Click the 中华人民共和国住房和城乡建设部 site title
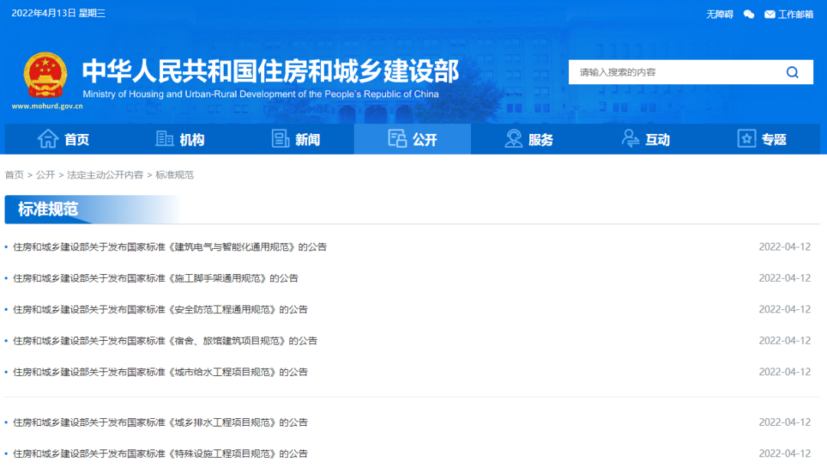The height and width of the screenshot is (474, 827). pos(270,71)
